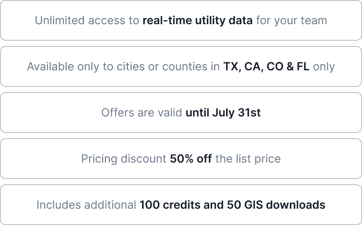Click the bold text 'until July 31st'
The image size is (362, 225).
tap(223, 112)
